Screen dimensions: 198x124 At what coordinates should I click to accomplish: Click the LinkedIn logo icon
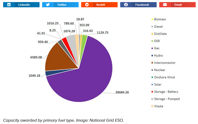coord(9,5)
